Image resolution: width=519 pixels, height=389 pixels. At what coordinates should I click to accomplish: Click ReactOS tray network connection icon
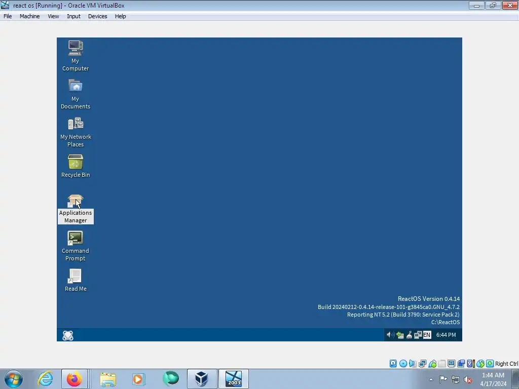click(x=418, y=335)
